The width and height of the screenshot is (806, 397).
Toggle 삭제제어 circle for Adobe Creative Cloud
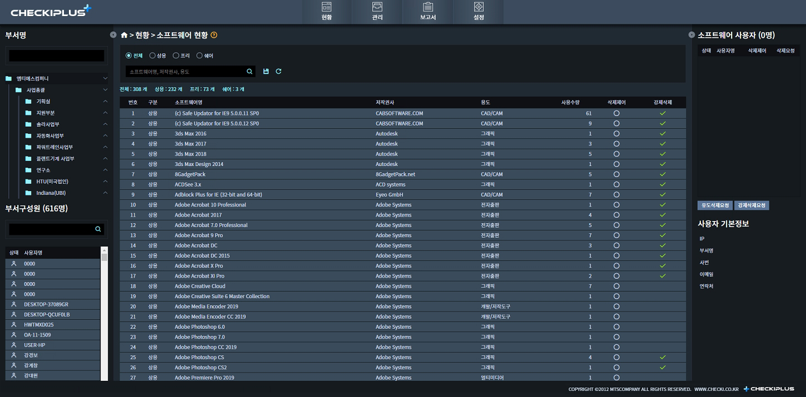616,286
